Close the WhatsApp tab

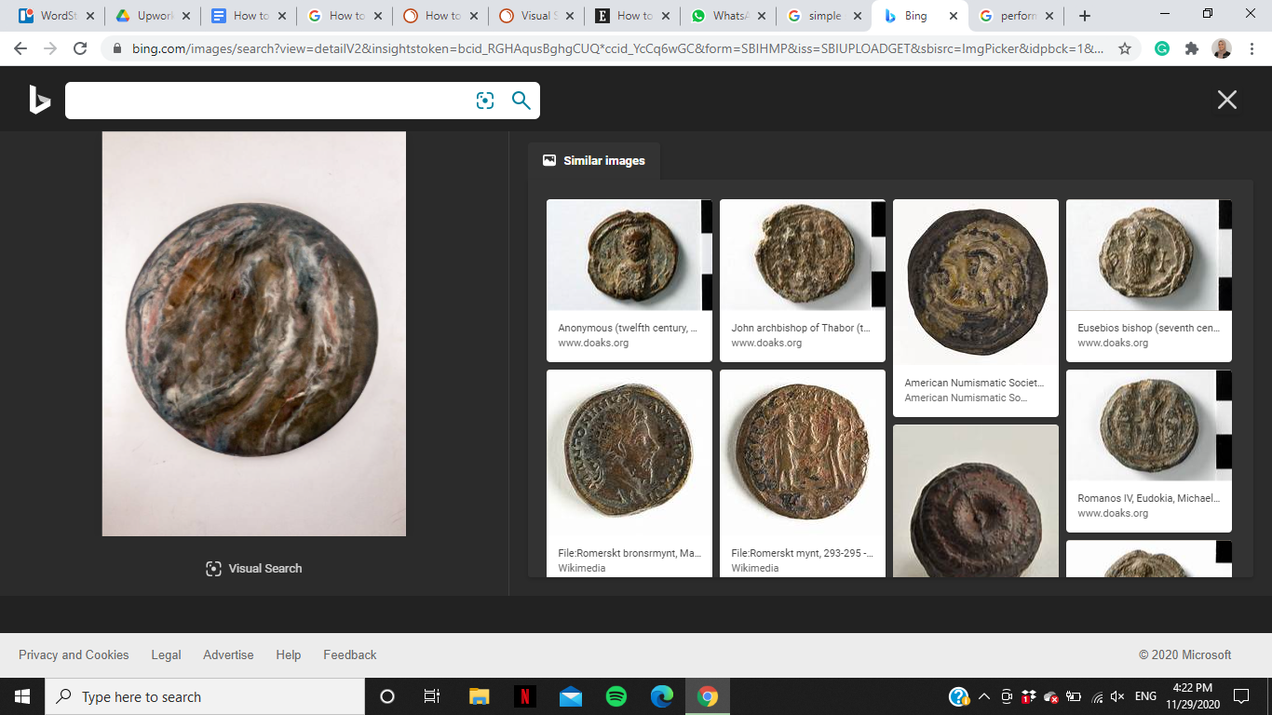(x=761, y=16)
